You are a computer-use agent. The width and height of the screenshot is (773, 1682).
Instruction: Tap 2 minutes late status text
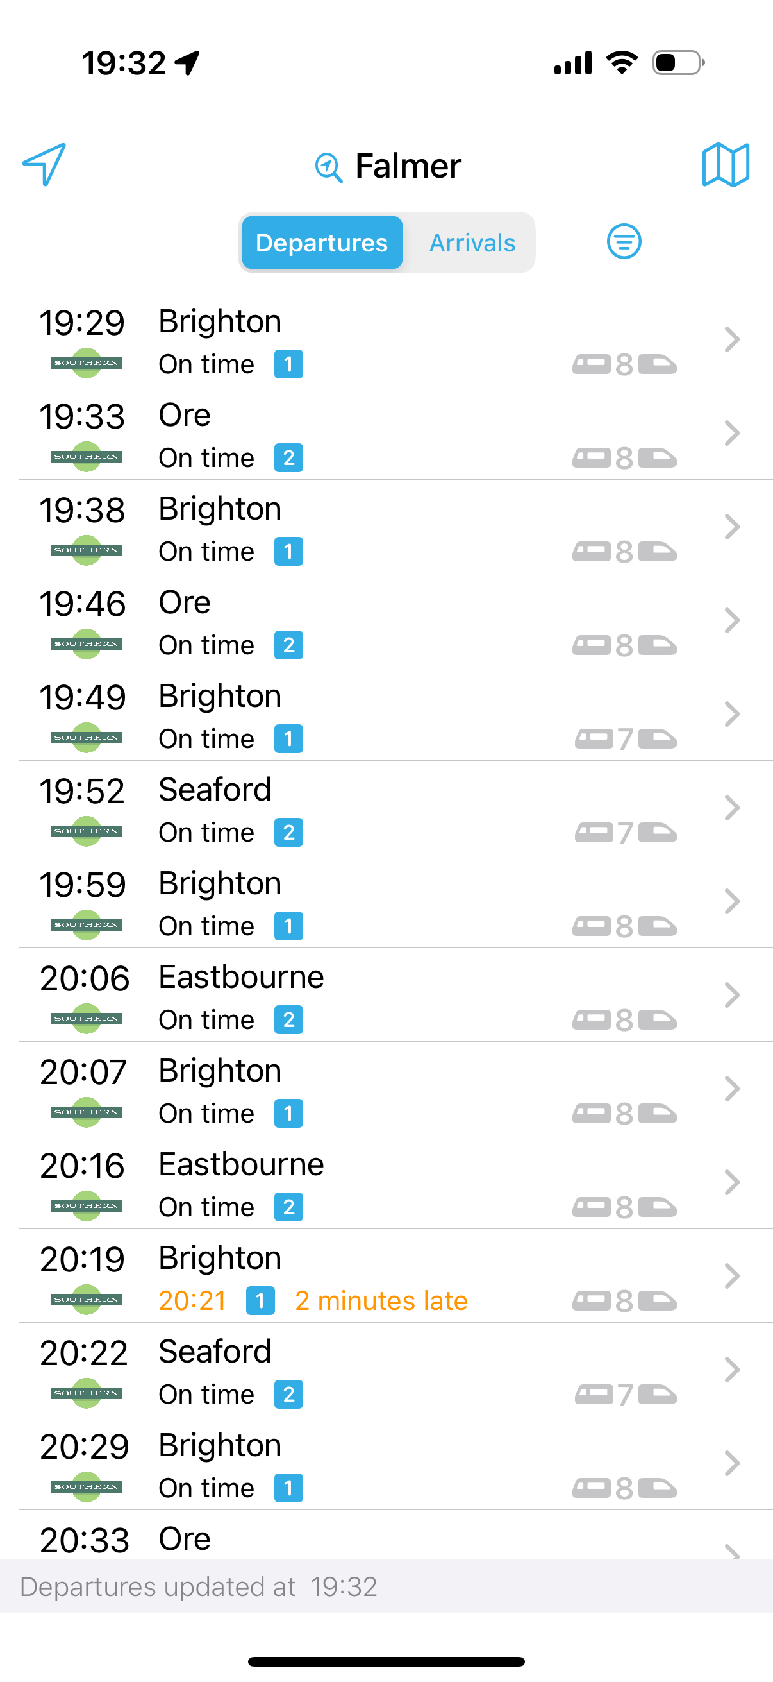click(x=381, y=1301)
